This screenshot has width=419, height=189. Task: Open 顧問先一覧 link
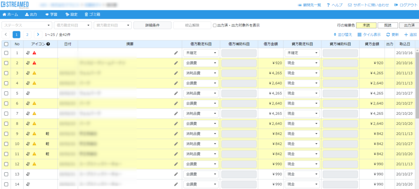[x=309, y=5]
